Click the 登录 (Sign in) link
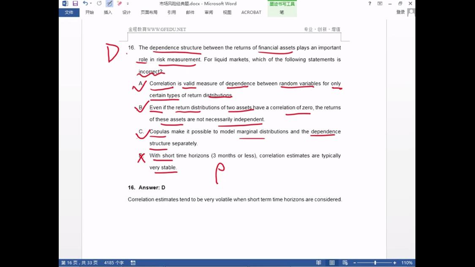The width and height of the screenshot is (475, 267). pyautogui.click(x=401, y=12)
